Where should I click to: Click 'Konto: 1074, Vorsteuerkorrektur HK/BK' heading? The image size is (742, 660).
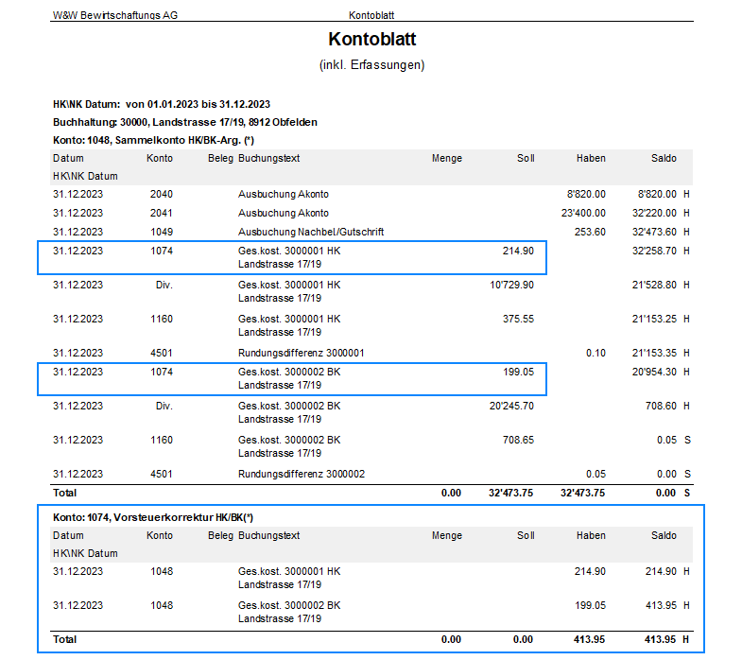153,517
